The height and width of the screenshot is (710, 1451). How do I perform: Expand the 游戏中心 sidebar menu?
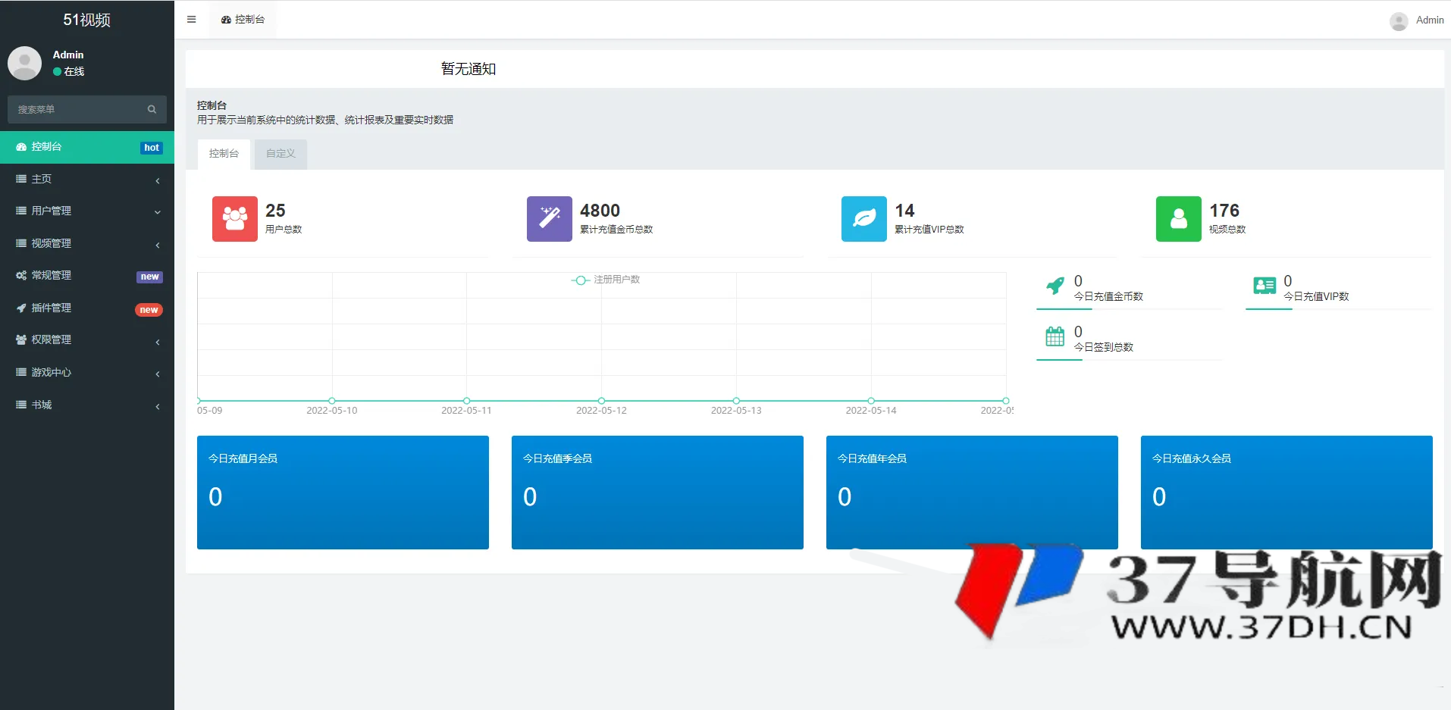[87, 372]
